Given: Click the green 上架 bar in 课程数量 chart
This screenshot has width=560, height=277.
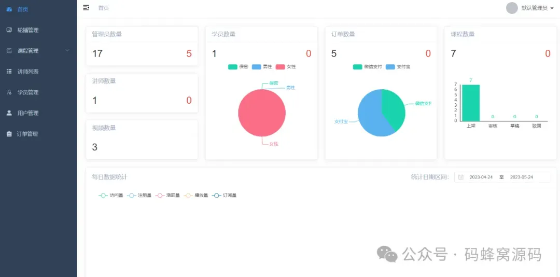Looking at the screenshot, I should click(x=471, y=103).
